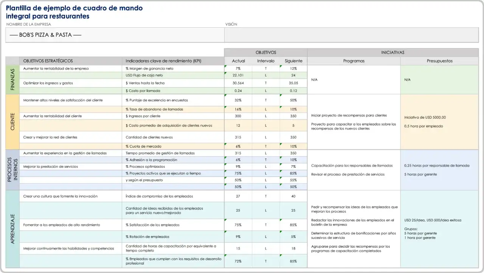Click 'Iniciar proyecto de recompensas para clientes' program

pyautogui.click(x=349, y=115)
